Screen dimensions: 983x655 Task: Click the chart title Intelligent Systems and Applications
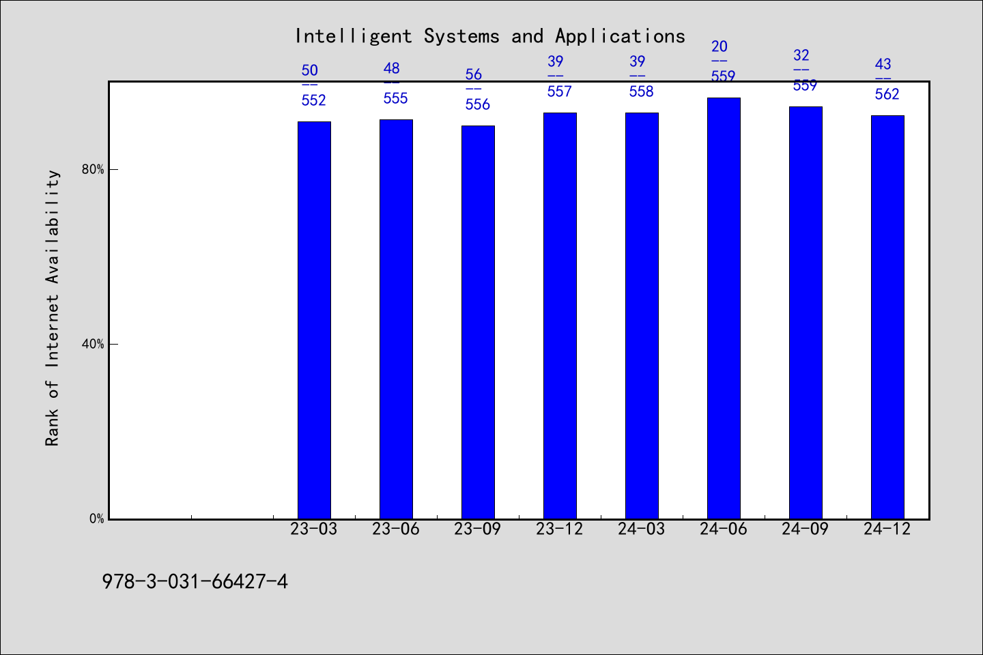click(x=489, y=36)
